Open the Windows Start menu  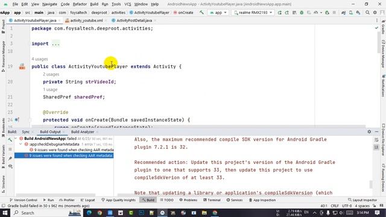[x=5, y=213]
